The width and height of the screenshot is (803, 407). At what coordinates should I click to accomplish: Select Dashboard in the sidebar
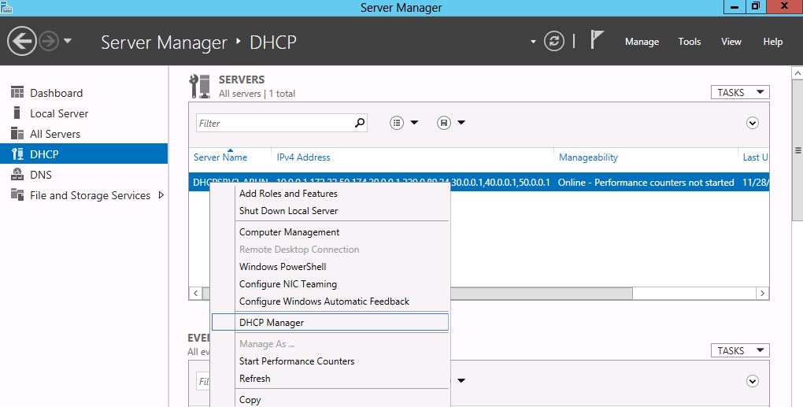(84, 93)
